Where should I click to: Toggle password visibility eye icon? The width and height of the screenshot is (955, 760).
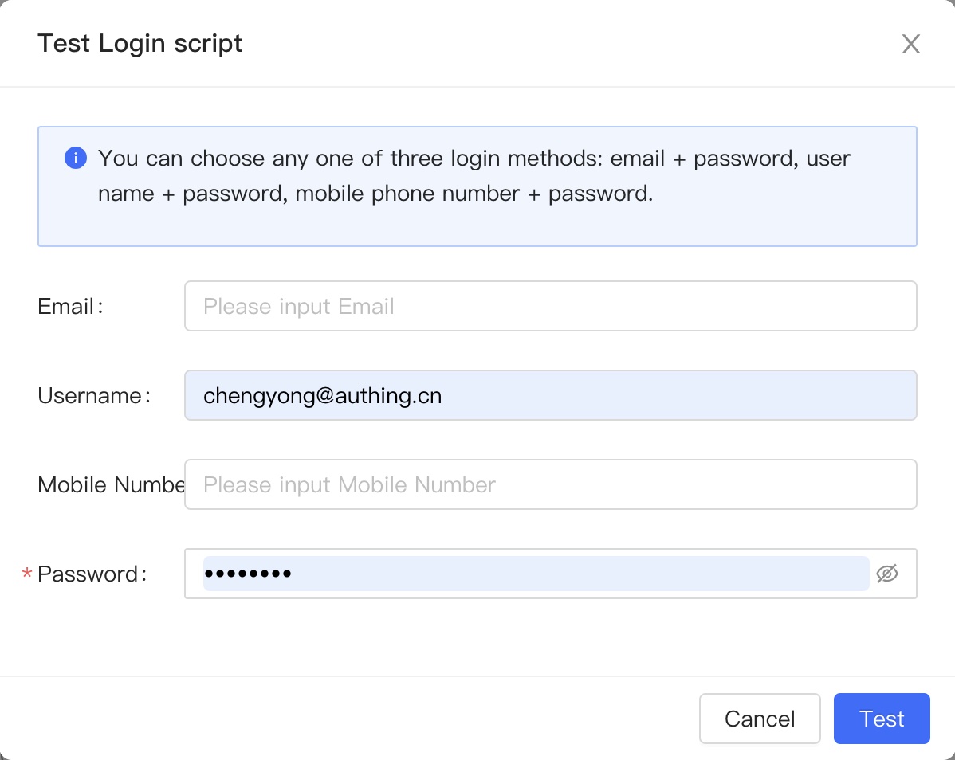pyautogui.click(x=887, y=574)
